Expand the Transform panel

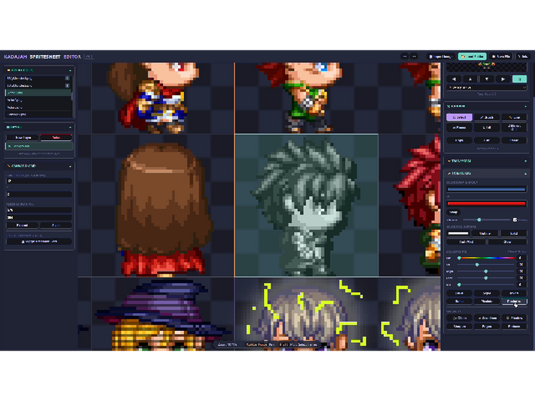pos(487,161)
